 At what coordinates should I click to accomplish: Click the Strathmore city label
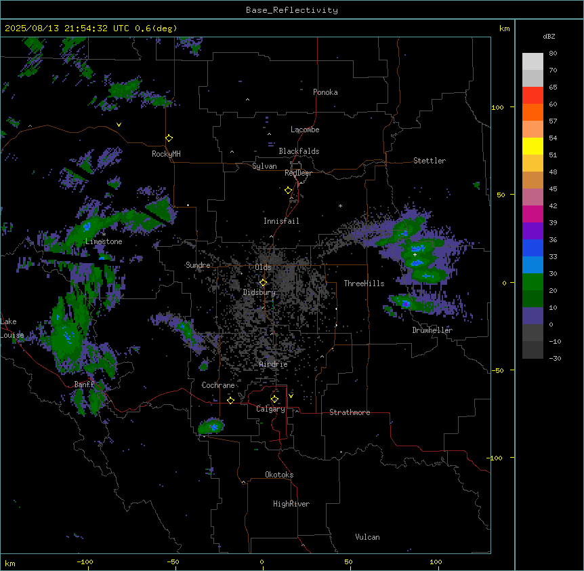click(x=350, y=412)
